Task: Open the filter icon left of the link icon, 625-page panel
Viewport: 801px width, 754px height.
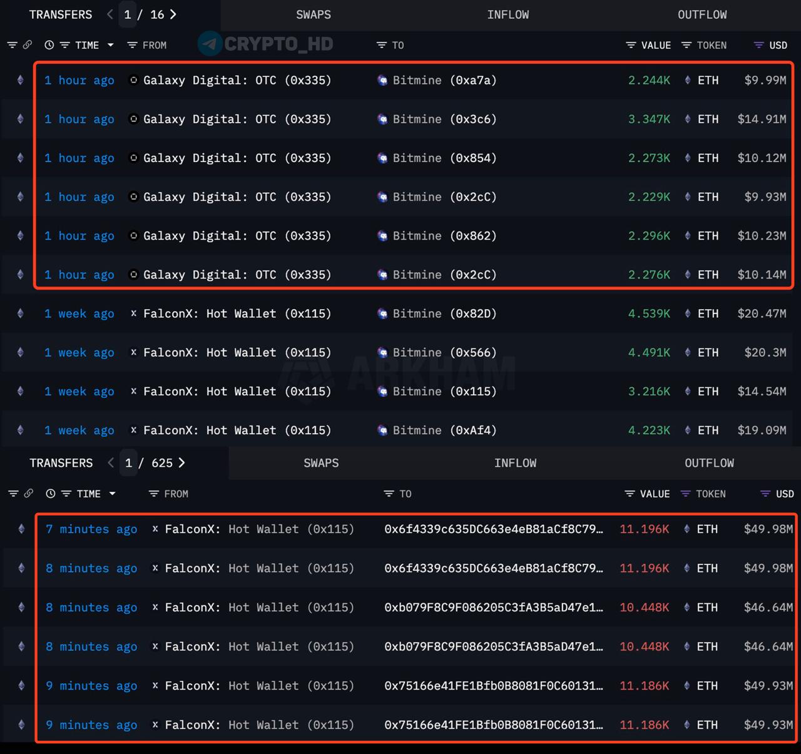Action: 13,494
